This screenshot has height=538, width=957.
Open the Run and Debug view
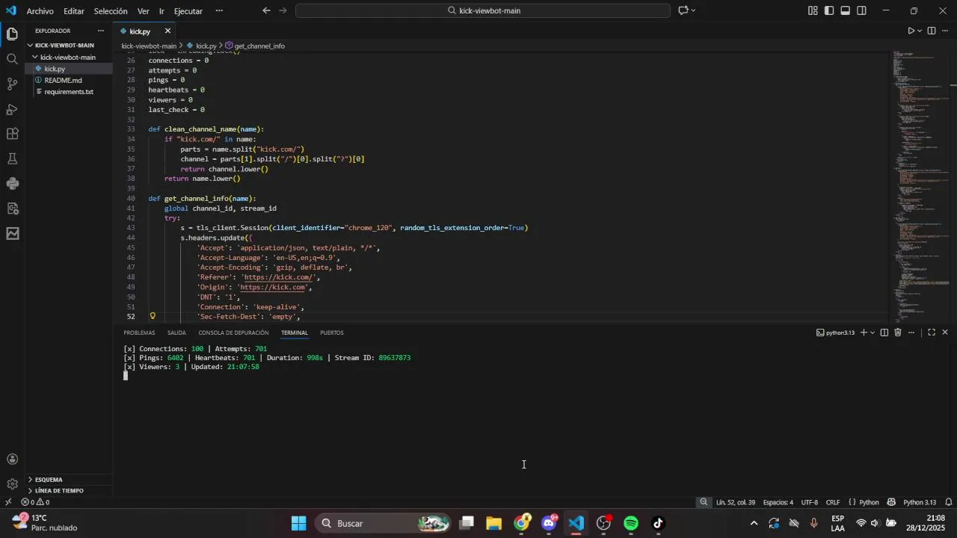tap(12, 109)
